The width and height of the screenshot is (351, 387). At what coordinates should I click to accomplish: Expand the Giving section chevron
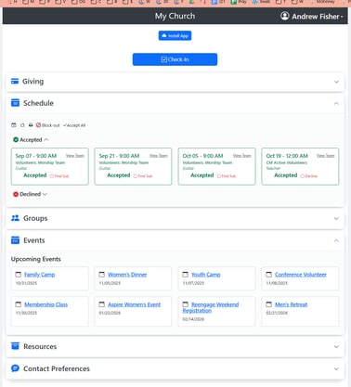coord(336,82)
